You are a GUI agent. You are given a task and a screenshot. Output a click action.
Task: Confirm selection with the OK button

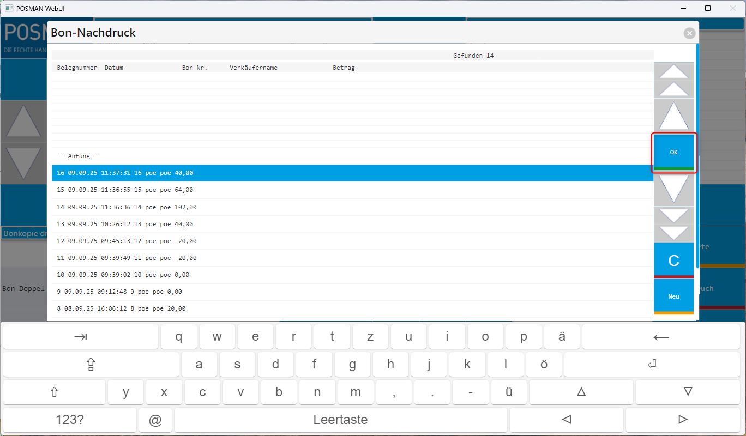point(673,153)
